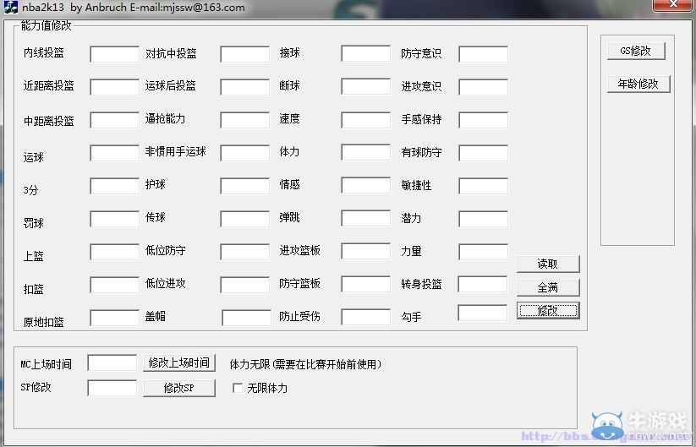Open the 年龄修改 button
The width and height of the screenshot is (696, 447).
pos(638,84)
